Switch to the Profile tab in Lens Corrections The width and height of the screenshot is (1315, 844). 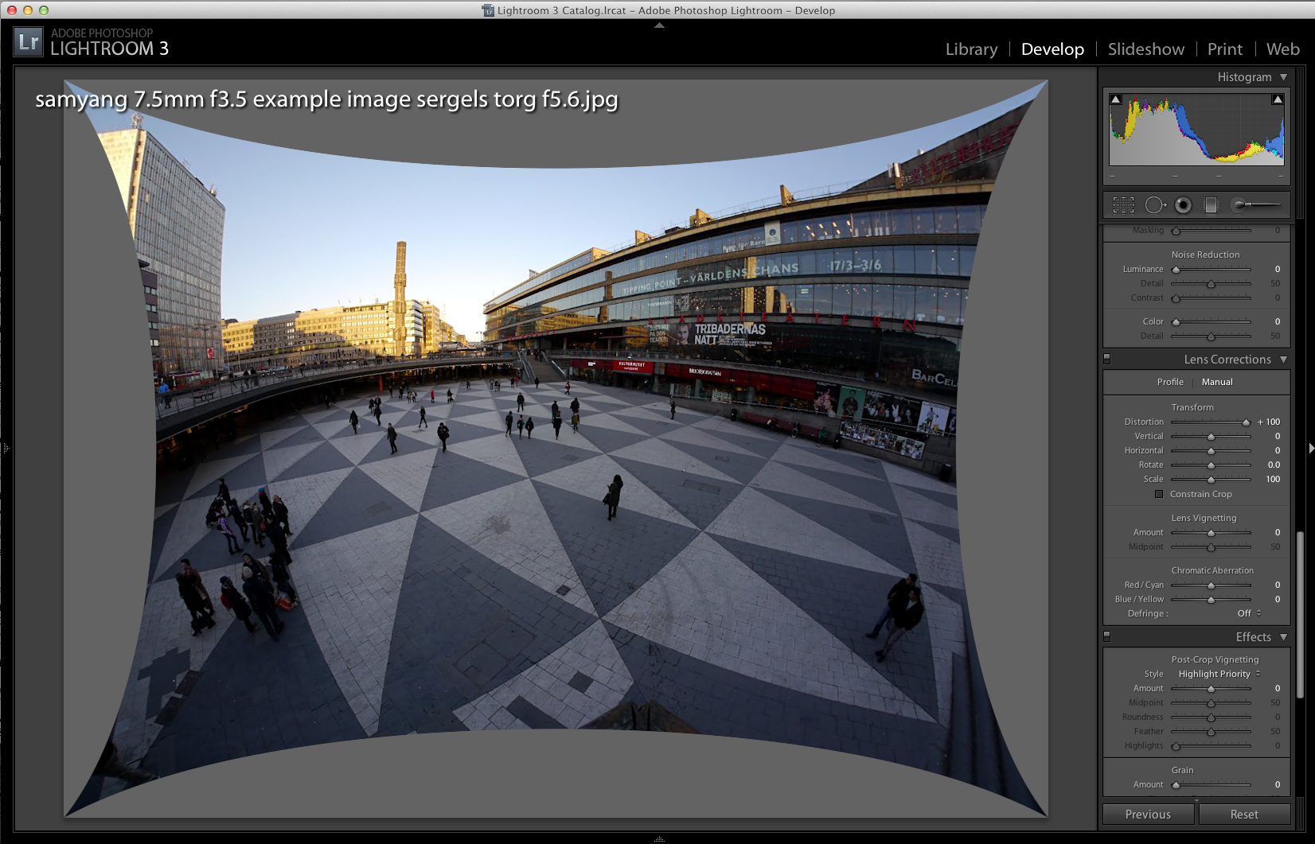(x=1169, y=382)
